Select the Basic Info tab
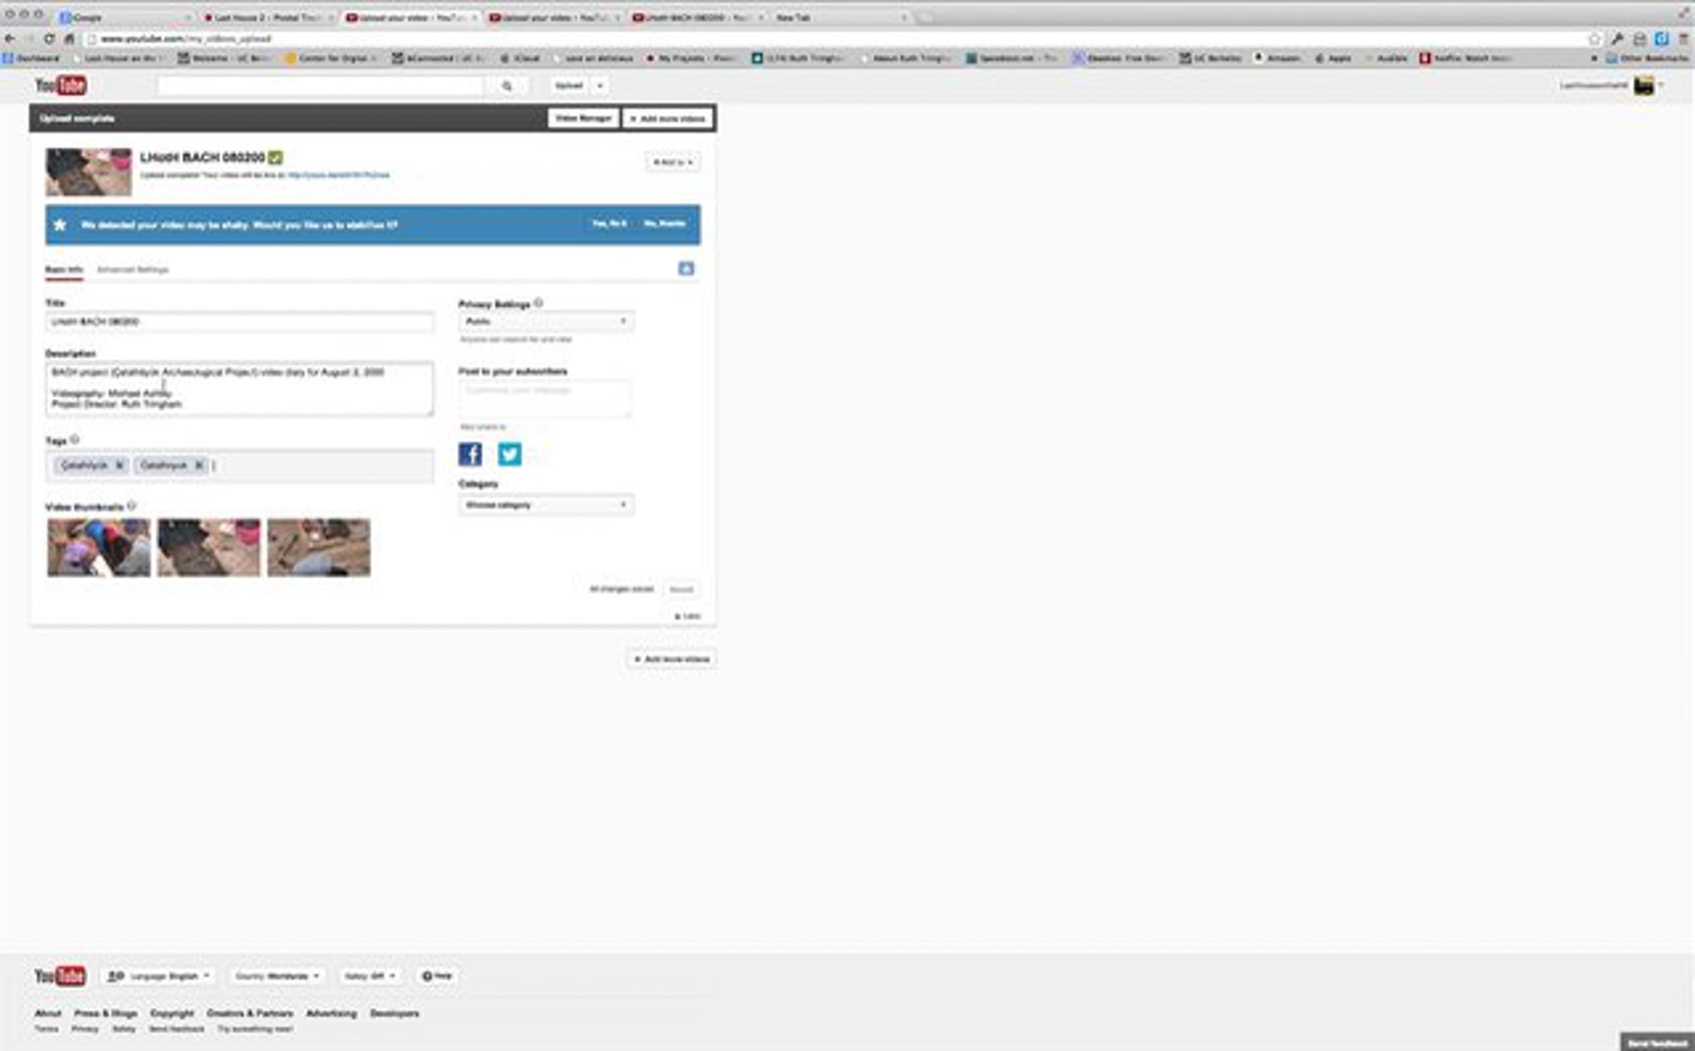 click(x=64, y=270)
